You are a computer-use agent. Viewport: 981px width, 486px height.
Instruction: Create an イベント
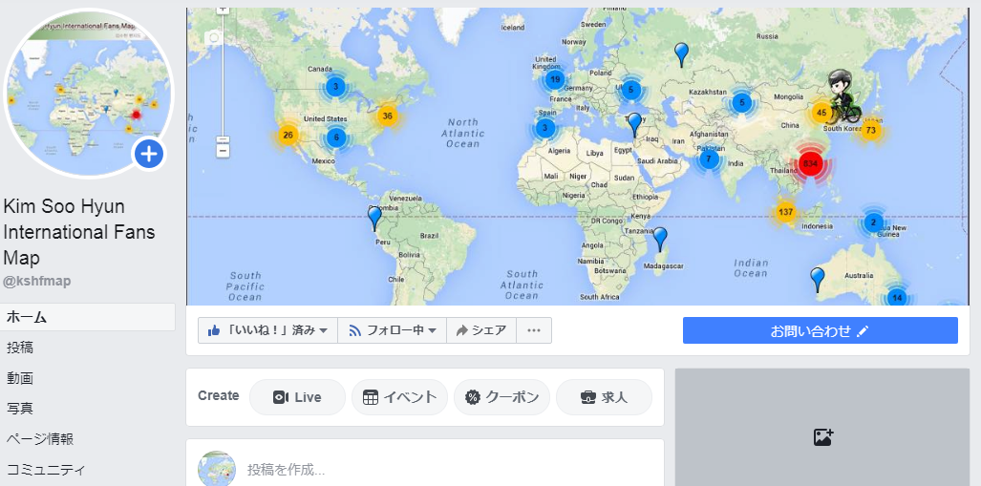click(399, 397)
